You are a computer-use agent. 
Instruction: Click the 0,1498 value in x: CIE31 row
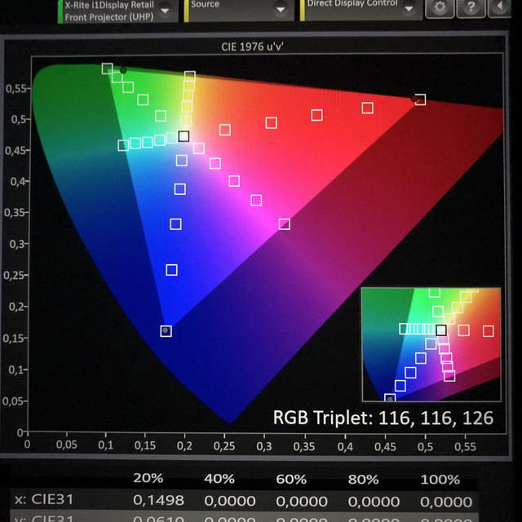point(158,500)
